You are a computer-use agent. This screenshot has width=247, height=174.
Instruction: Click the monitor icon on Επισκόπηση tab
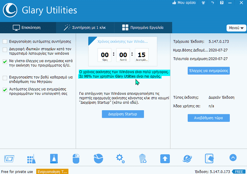point(16,28)
